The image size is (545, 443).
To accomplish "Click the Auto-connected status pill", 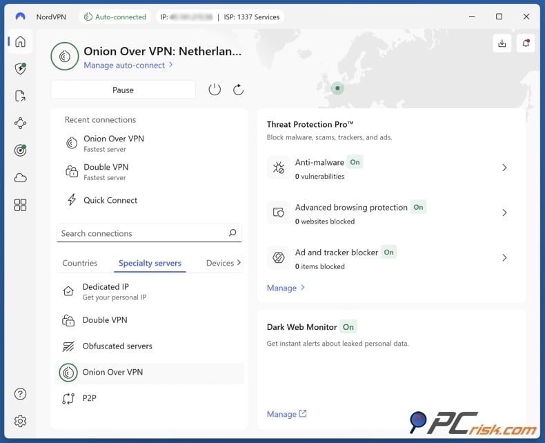I will click(115, 17).
